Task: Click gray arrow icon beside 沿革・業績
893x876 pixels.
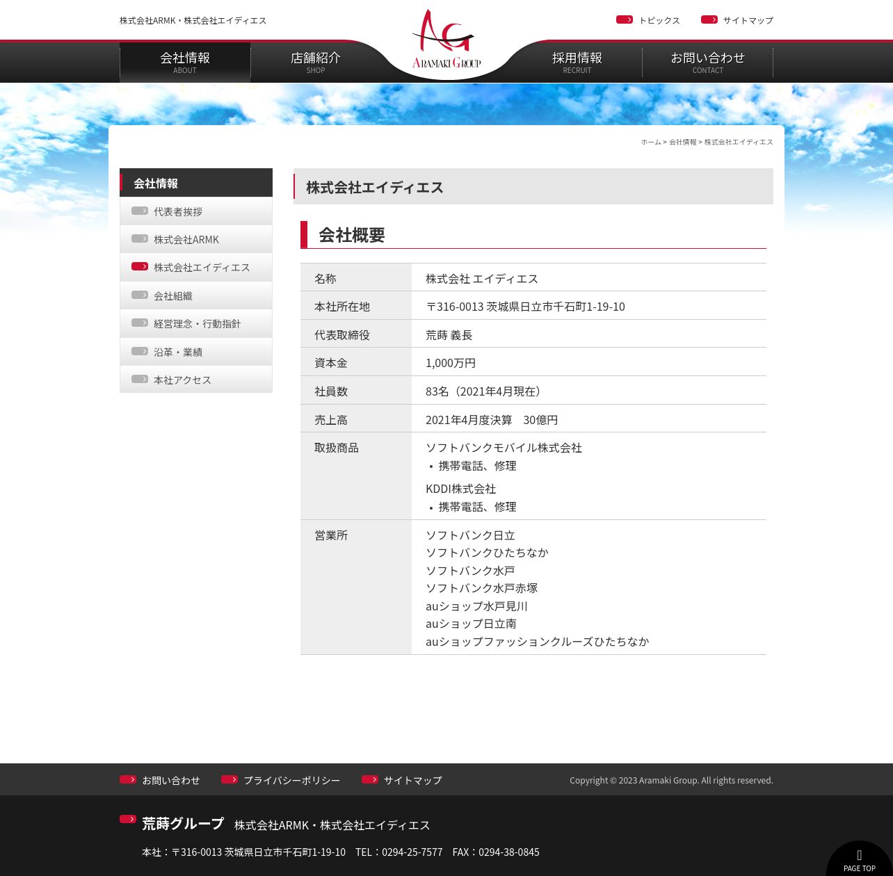Action: tap(140, 351)
